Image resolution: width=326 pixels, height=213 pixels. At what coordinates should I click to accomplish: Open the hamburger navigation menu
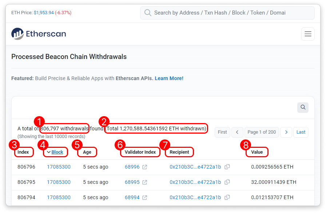coord(308,34)
